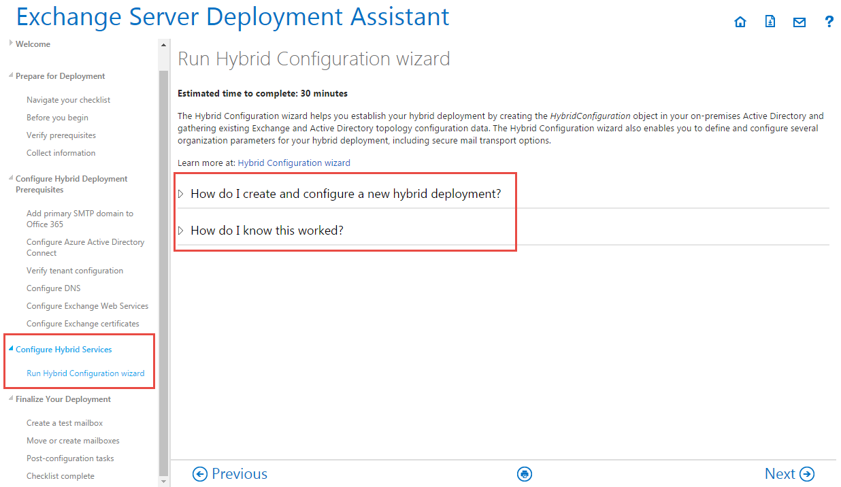Select Add primary SMTP domain to Office 365
This screenshot has width=841, height=487.
pyautogui.click(x=80, y=219)
